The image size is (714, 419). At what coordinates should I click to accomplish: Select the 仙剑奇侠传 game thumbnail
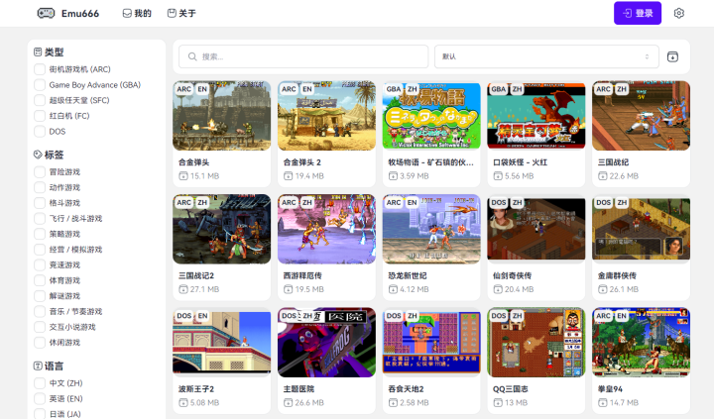point(536,229)
